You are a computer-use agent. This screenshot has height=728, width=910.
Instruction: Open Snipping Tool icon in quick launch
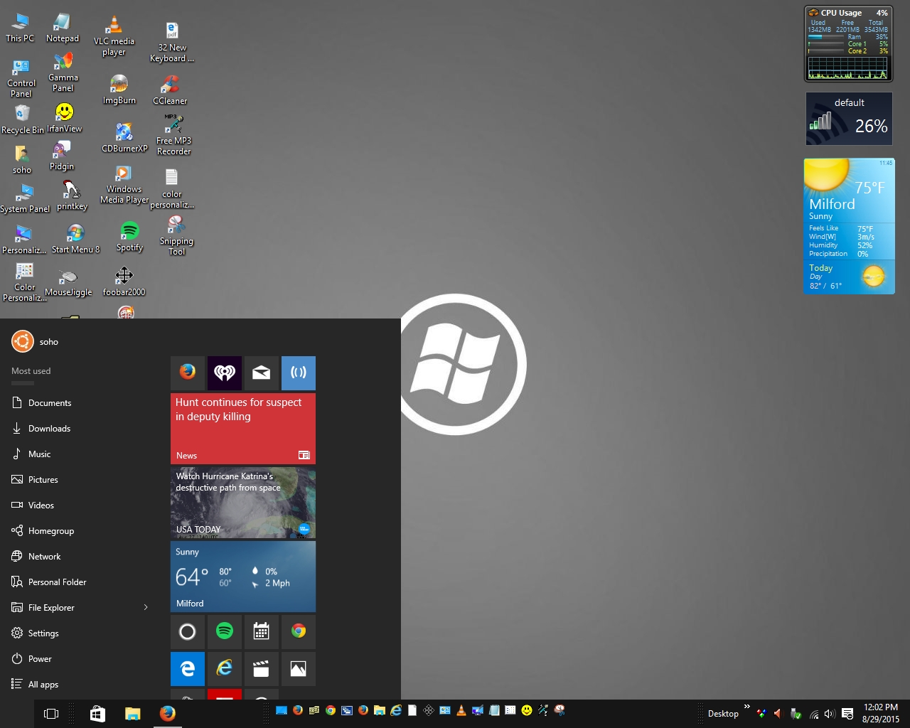[x=560, y=710]
